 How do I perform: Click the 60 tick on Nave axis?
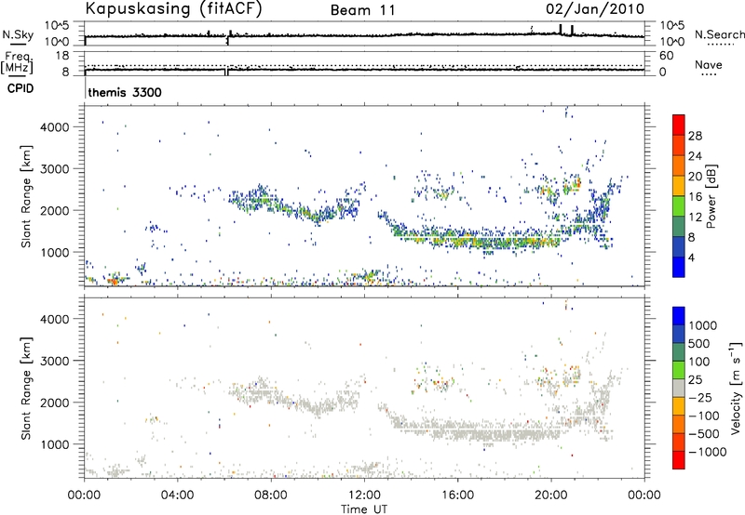pos(666,56)
